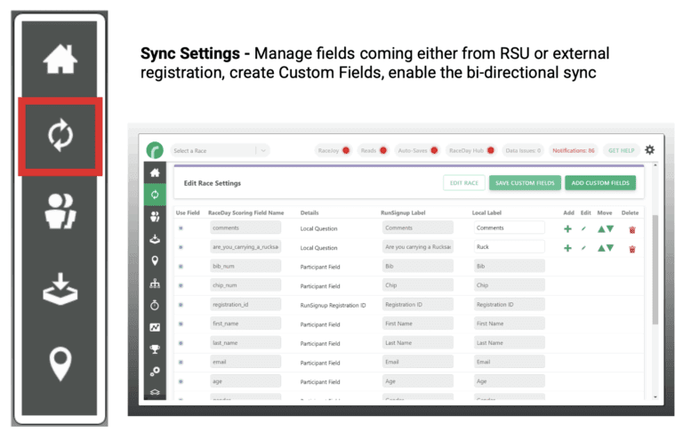Click the large Participants people icon
The image size is (683, 432).
(60, 212)
